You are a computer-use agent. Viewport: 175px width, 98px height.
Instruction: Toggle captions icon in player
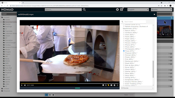[x=111, y=85]
